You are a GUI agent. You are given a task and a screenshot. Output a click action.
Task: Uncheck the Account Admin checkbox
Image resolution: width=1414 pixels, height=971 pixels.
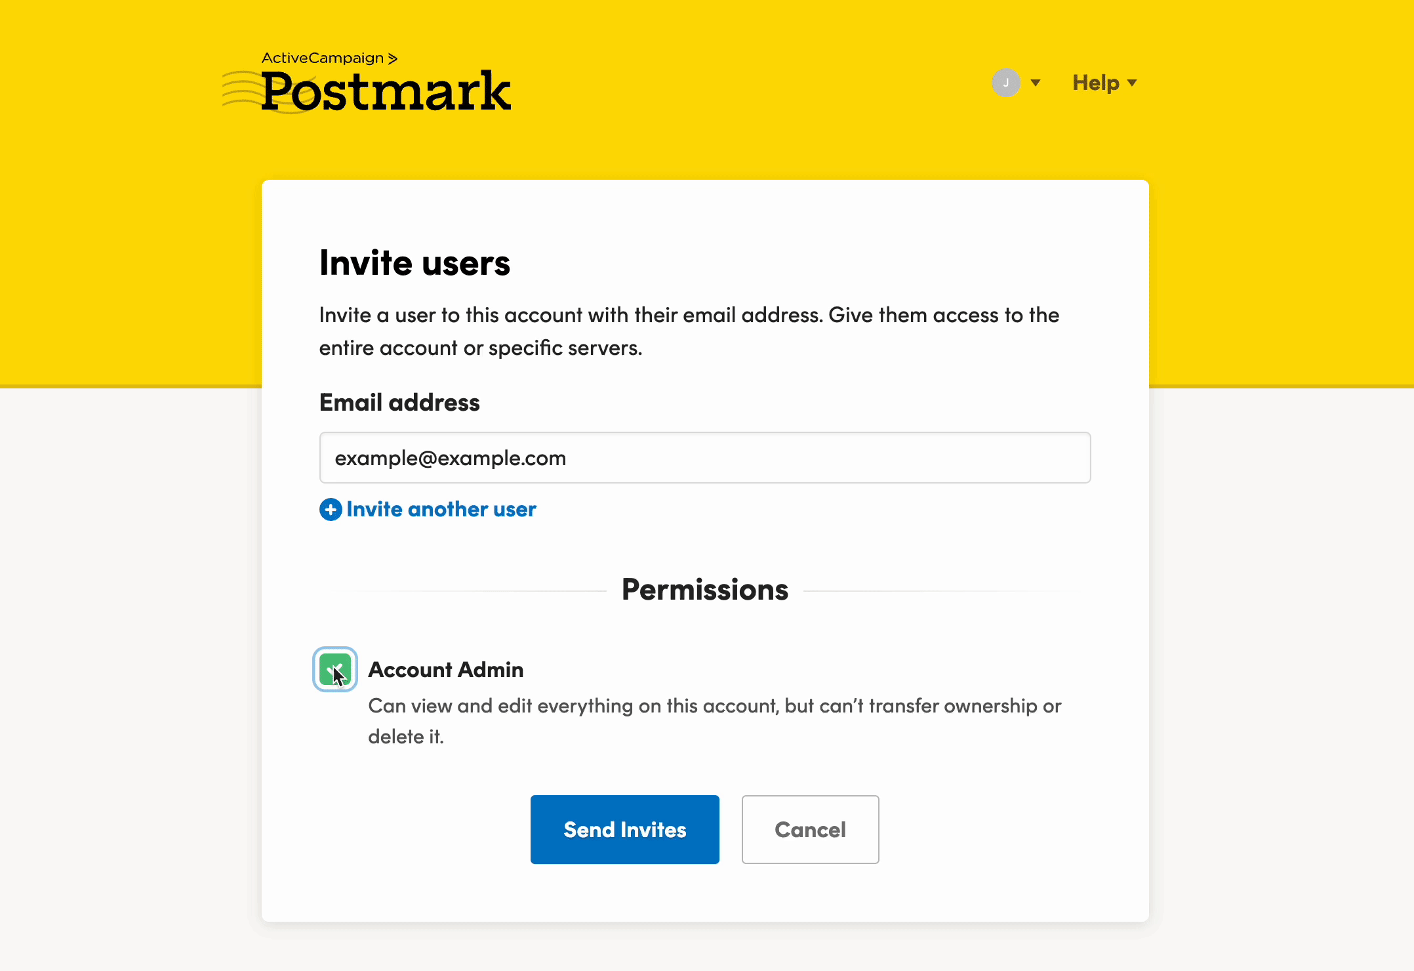[x=334, y=669]
